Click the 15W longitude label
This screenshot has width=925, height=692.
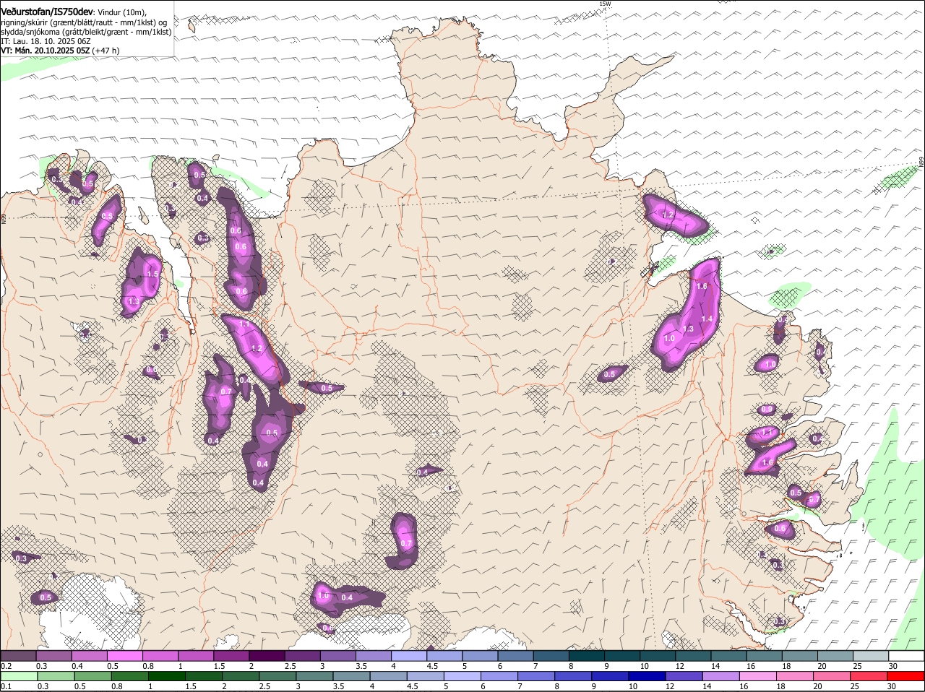[605, 4]
